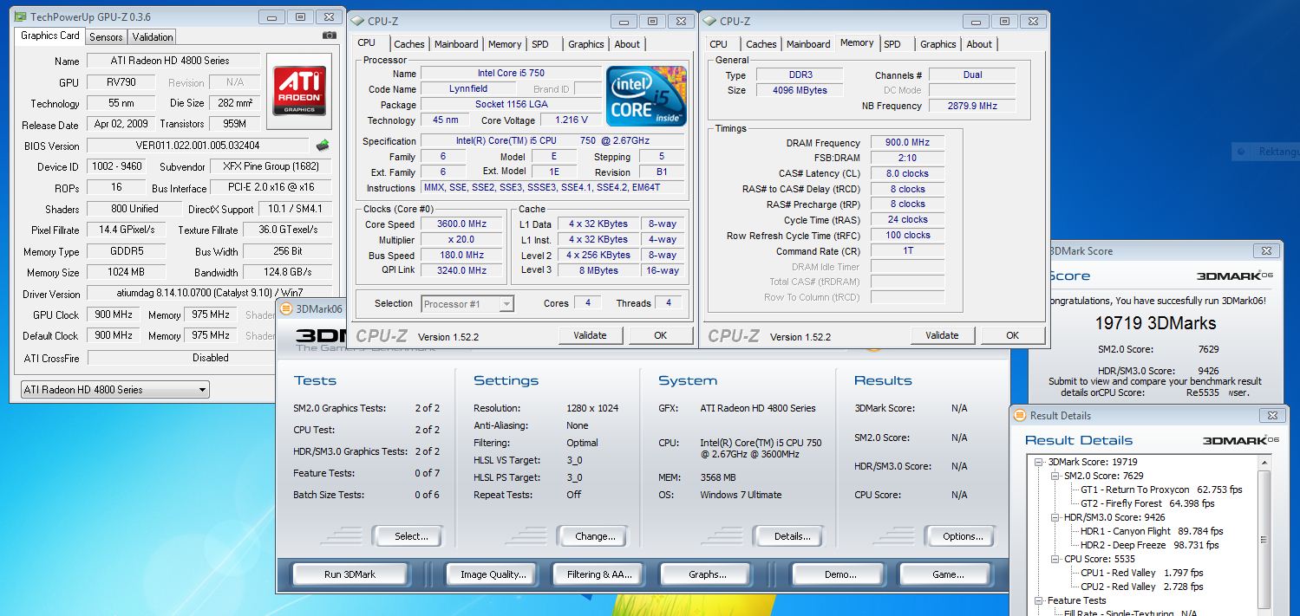Collapse the 3DMark Score tree node

[x=1041, y=462]
